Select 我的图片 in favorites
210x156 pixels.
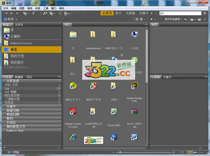click(32, 62)
